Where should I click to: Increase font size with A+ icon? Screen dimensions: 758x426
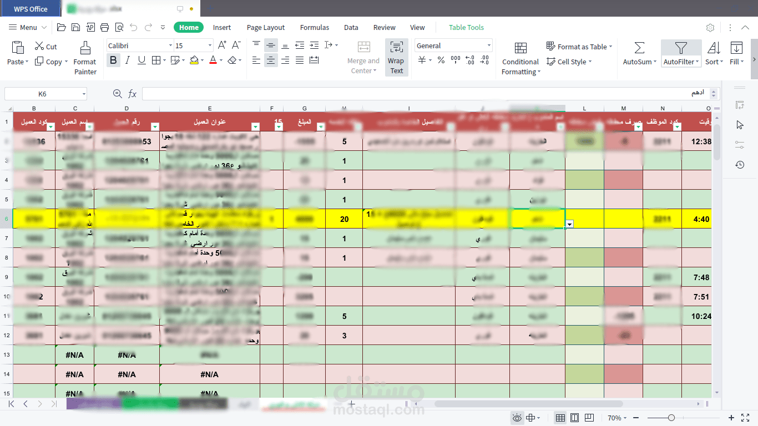click(x=222, y=45)
